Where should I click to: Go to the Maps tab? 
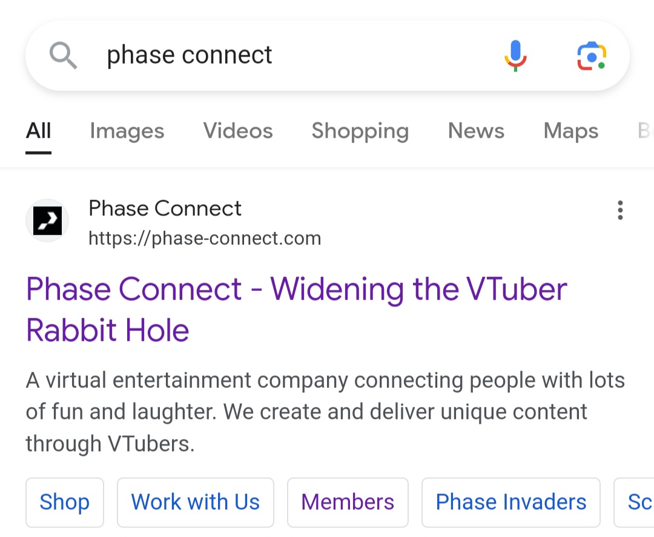(571, 131)
